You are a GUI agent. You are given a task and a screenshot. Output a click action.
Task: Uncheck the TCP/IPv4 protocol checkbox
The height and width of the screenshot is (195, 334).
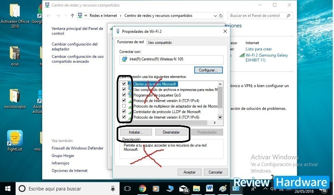pyautogui.click(x=124, y=100)
